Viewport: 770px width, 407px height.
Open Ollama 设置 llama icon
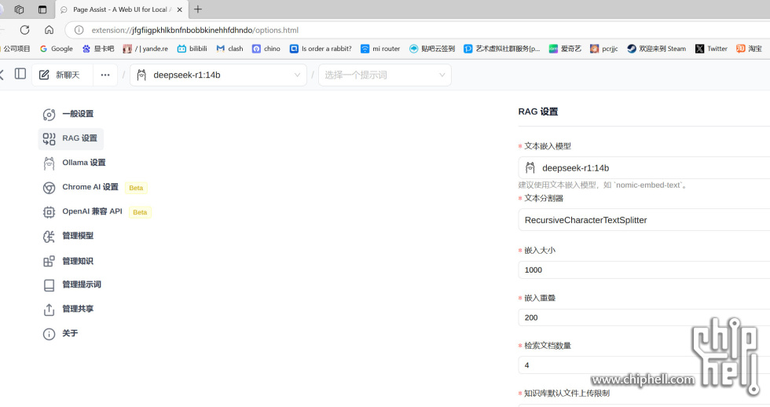coord(49,163)
